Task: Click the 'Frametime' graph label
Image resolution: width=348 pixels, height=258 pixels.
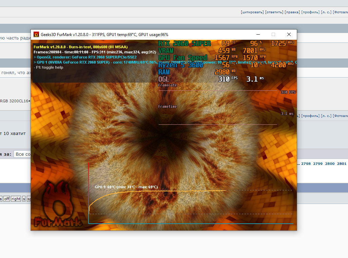Action: tap(167, 106)
